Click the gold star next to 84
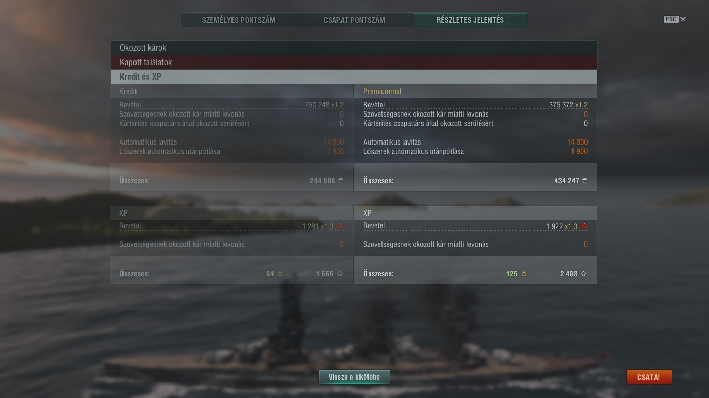 point(280,274)
